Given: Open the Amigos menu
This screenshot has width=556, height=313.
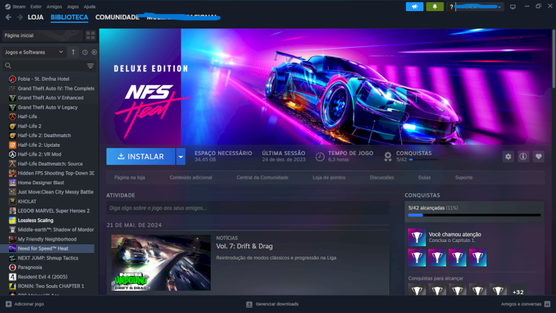Looking at the screenshot, I should pos(54,6).
